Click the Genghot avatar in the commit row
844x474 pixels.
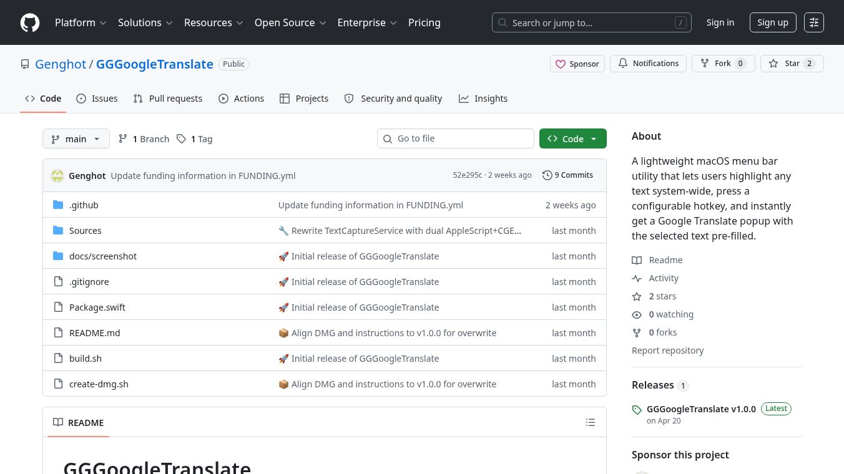[57, 176]
